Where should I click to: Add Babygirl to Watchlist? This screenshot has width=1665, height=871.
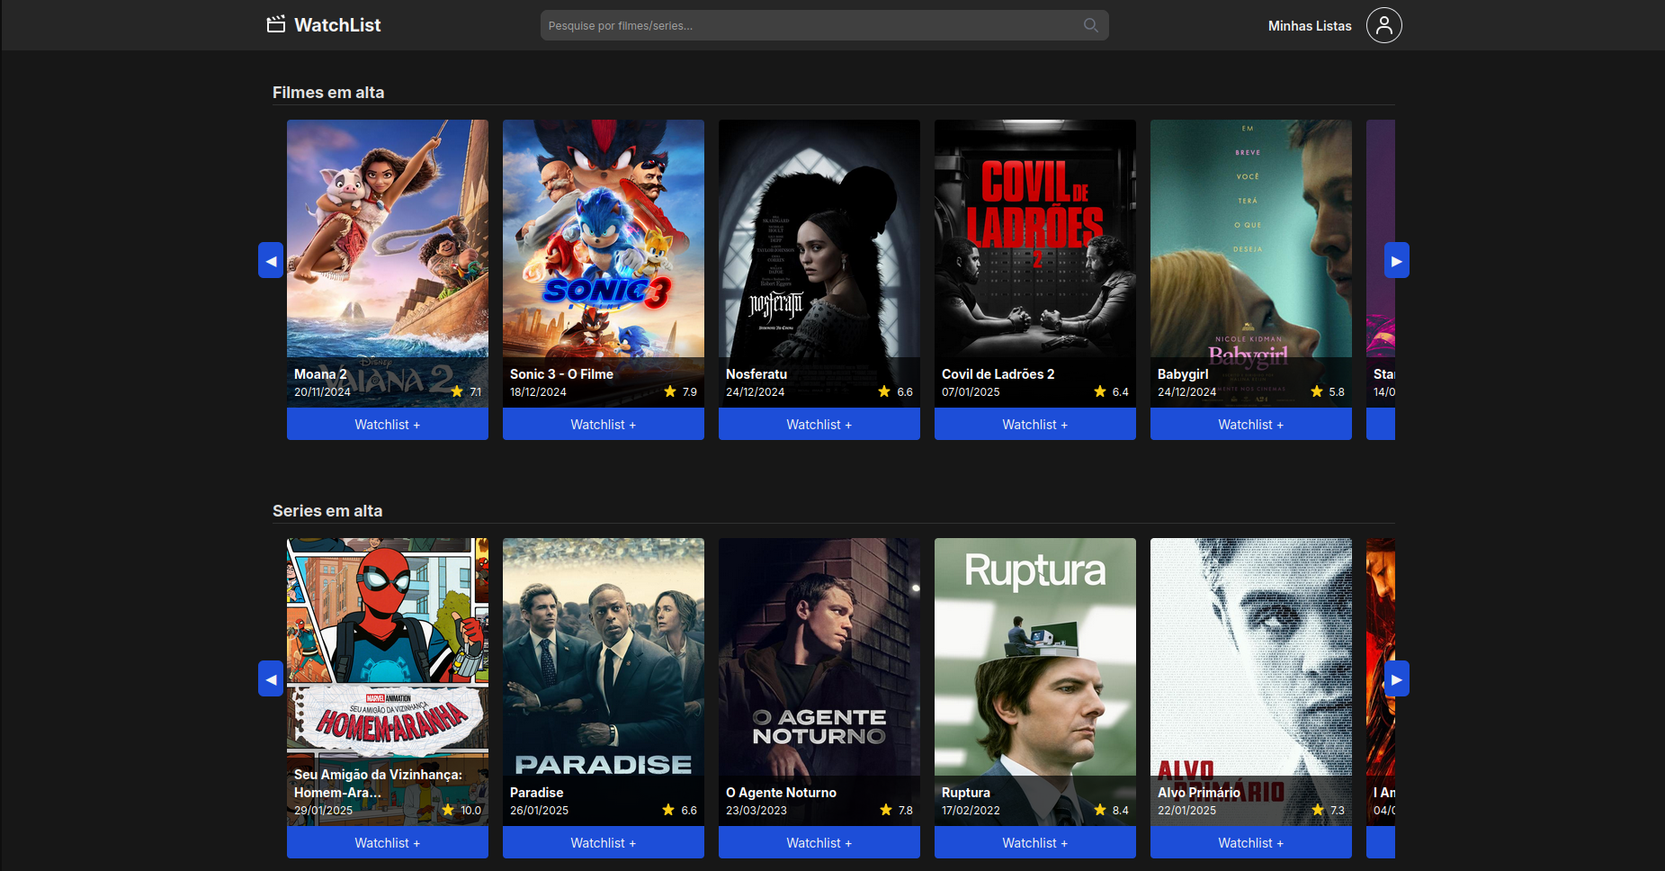1251,424
